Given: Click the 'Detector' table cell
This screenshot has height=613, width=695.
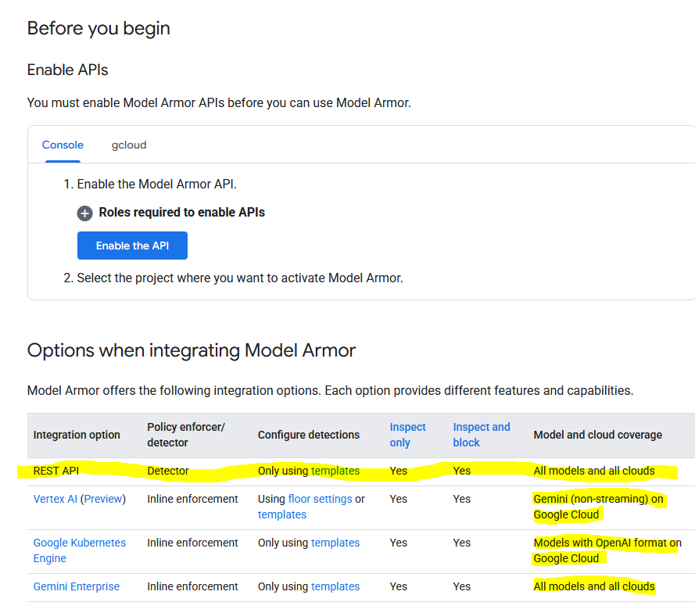Looking at the screenshot, I should click(168, 471).
